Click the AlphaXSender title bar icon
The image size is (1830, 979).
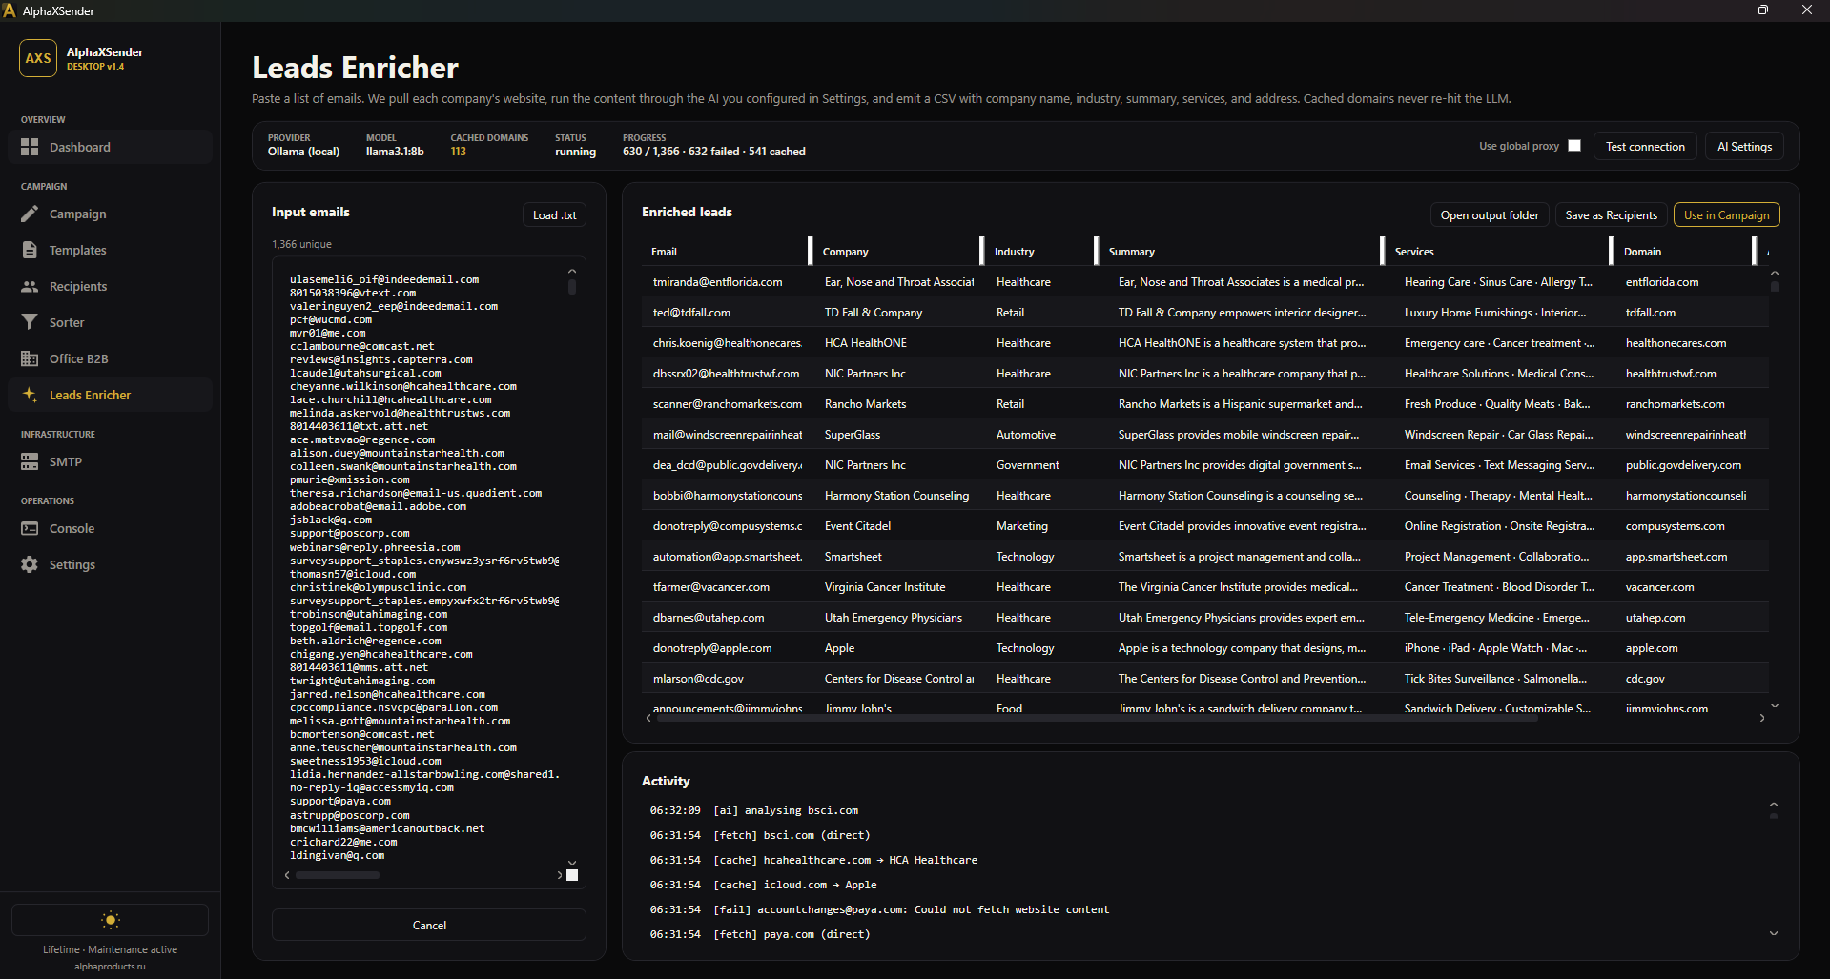point(10,10)
